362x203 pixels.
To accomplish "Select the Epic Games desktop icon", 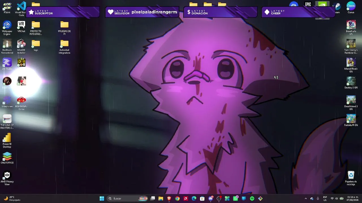I will pos(308,5).
